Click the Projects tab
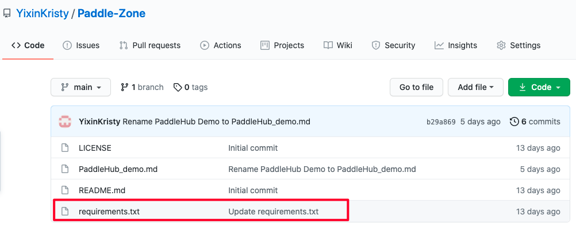 (282, 45)
